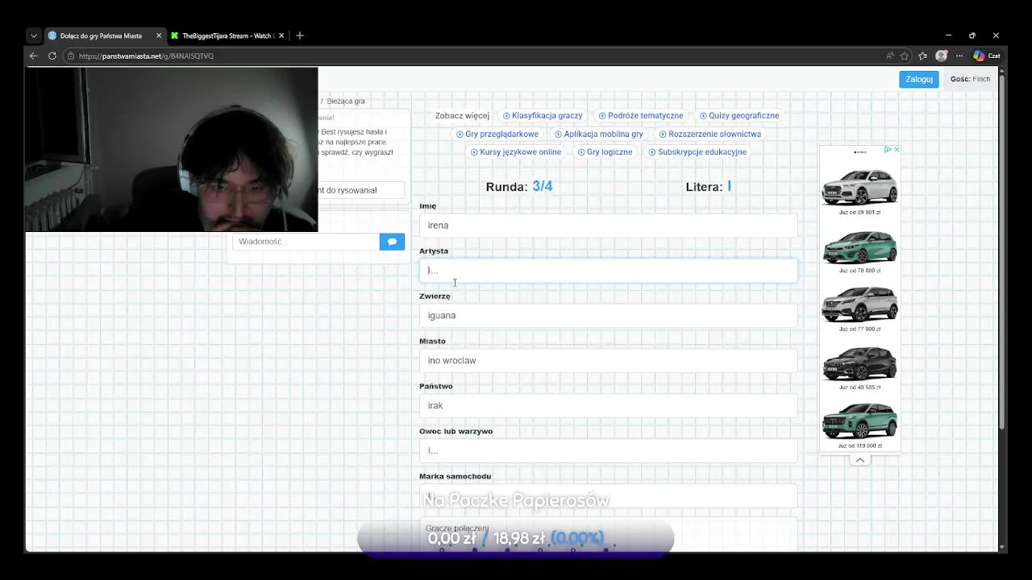Open the Rozszerzenie słownictwa link
1032x580 pixels.
(x=710, y=134)
